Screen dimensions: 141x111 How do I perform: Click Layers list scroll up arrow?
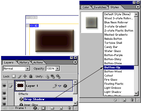[75, 82]
